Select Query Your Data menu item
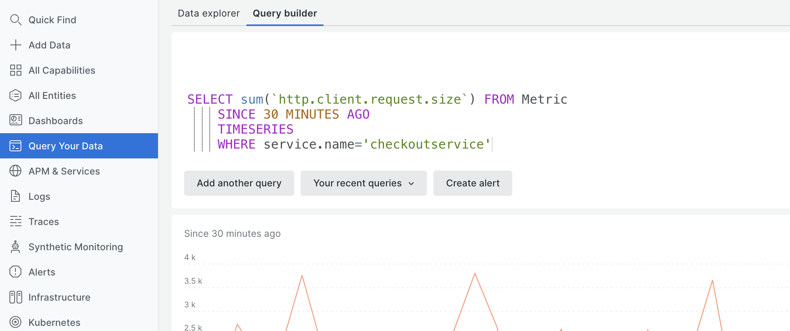Viewport: 790px width, 331px height. pyautogui.click(x=79, y=146)
